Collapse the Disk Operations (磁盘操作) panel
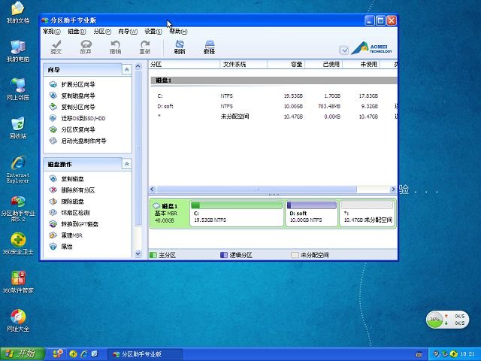The width and height of the screenshot is (481, 361). click(x=127, y=164)
